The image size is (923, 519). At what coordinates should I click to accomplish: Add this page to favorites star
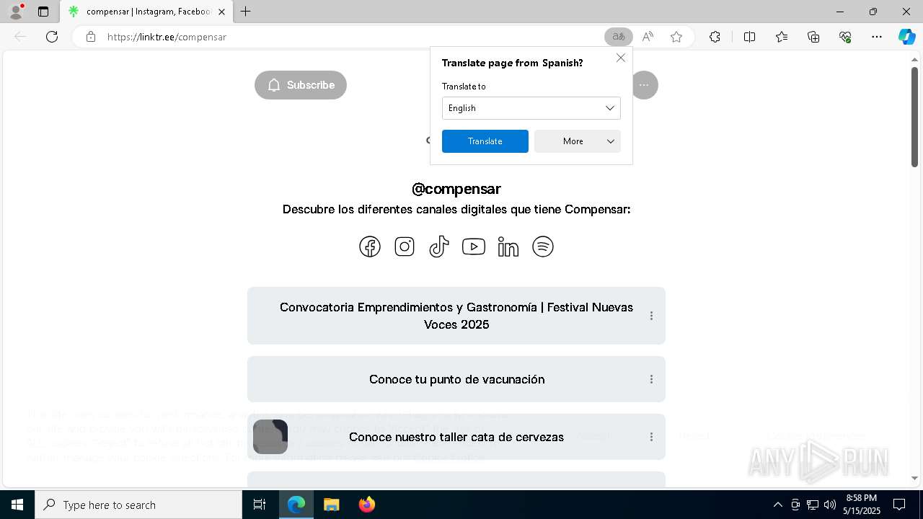point(676,37)
